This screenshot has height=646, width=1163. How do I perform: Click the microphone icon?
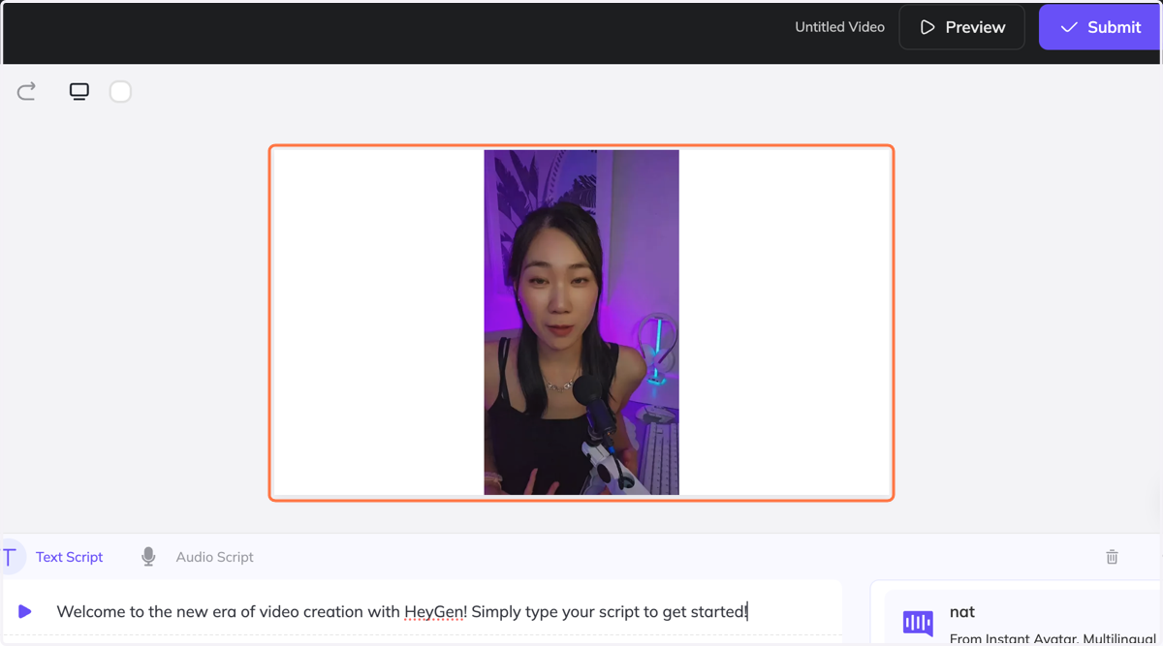pos(148,557)
